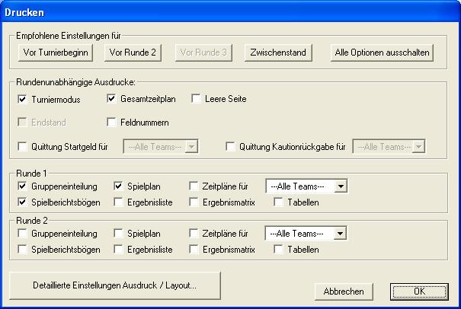Uncheck Spielberichtsbögen in Runde 1
This screenshot has height=309, width=461.
22,202
